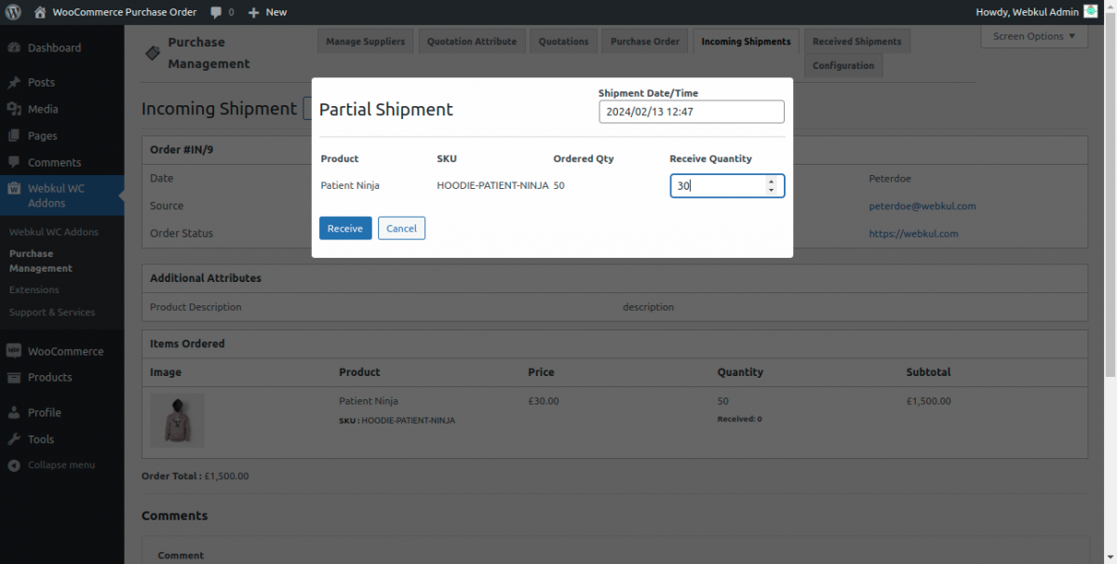The image size is (1117, 564).
Task: Select the Pages document icon
Action: tap(13, 136)
